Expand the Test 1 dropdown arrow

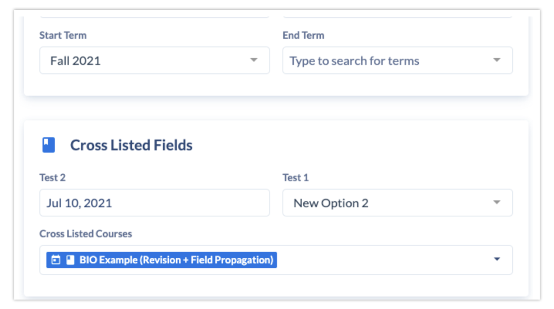(x=497, y=203)
